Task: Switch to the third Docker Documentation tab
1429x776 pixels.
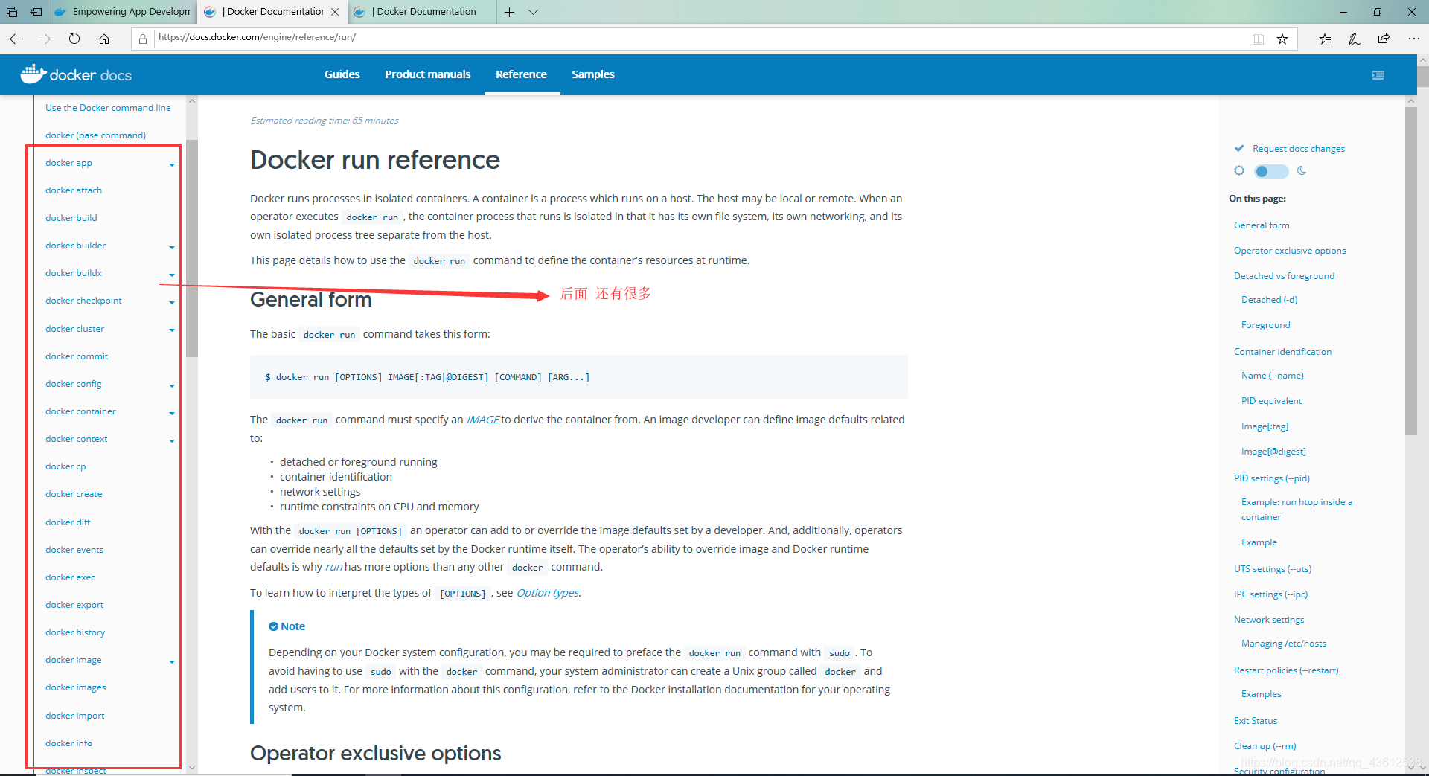Action: (422, 12)
